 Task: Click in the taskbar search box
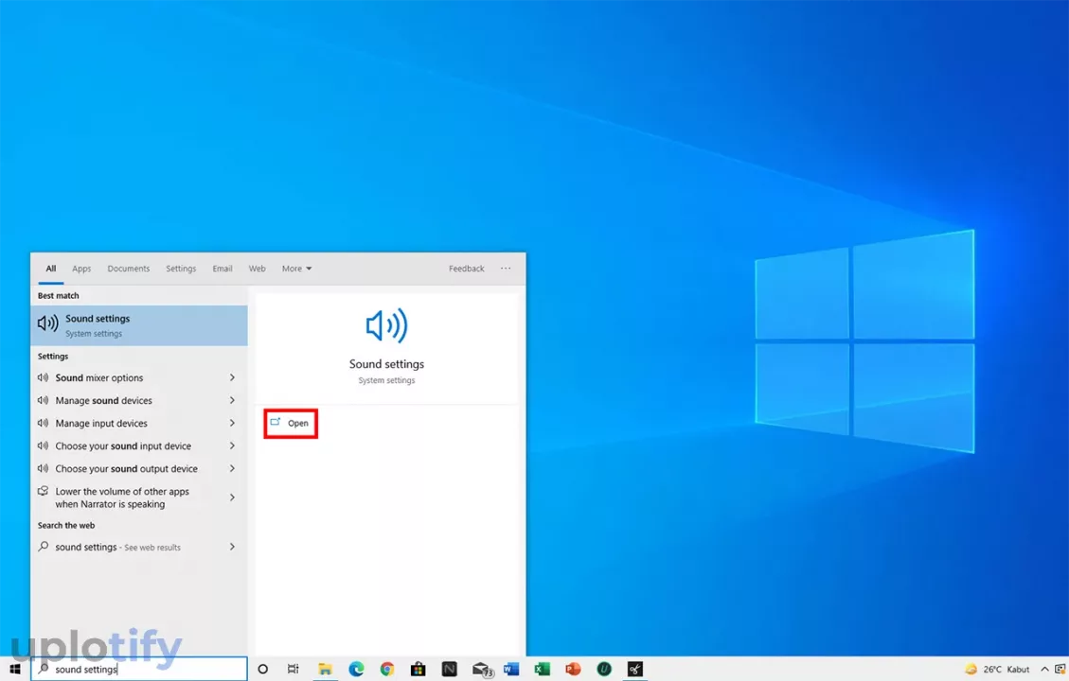142,669
